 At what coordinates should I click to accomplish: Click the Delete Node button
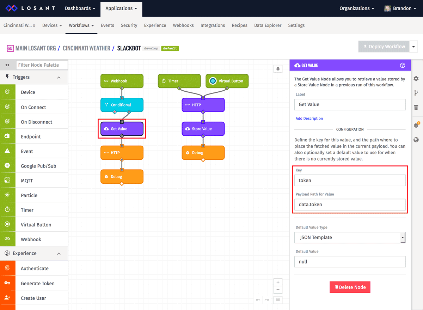click(x=350, y=287)
